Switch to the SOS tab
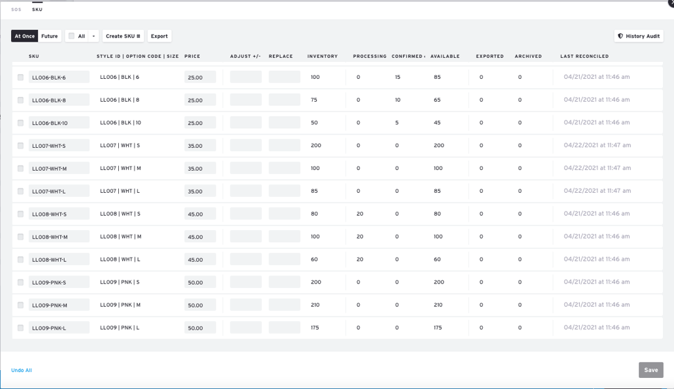The width and height of the screenshot is (674, 389). click(x=16, y=10)
